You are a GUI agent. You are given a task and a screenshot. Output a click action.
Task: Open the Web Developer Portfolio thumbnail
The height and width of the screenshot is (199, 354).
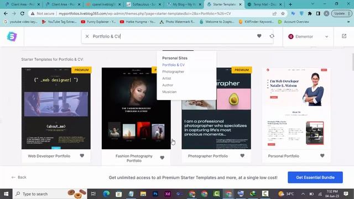(56, 108)
